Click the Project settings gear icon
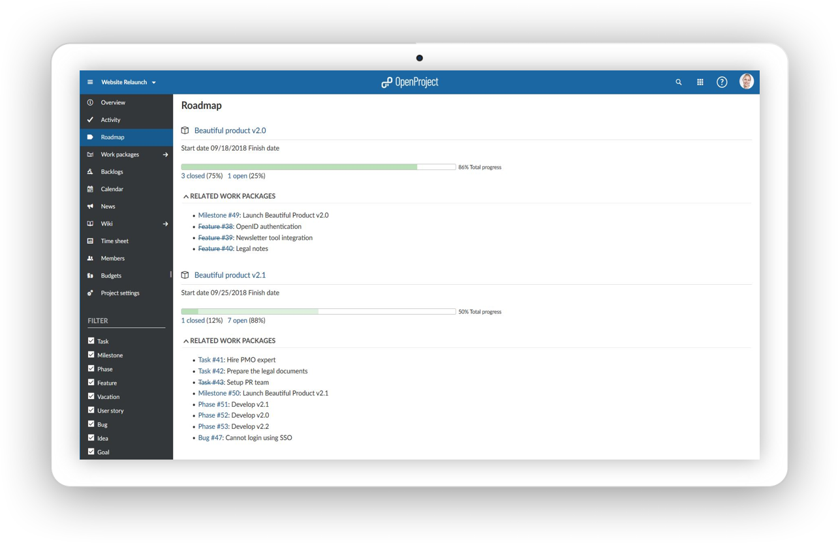 point(90,293)
